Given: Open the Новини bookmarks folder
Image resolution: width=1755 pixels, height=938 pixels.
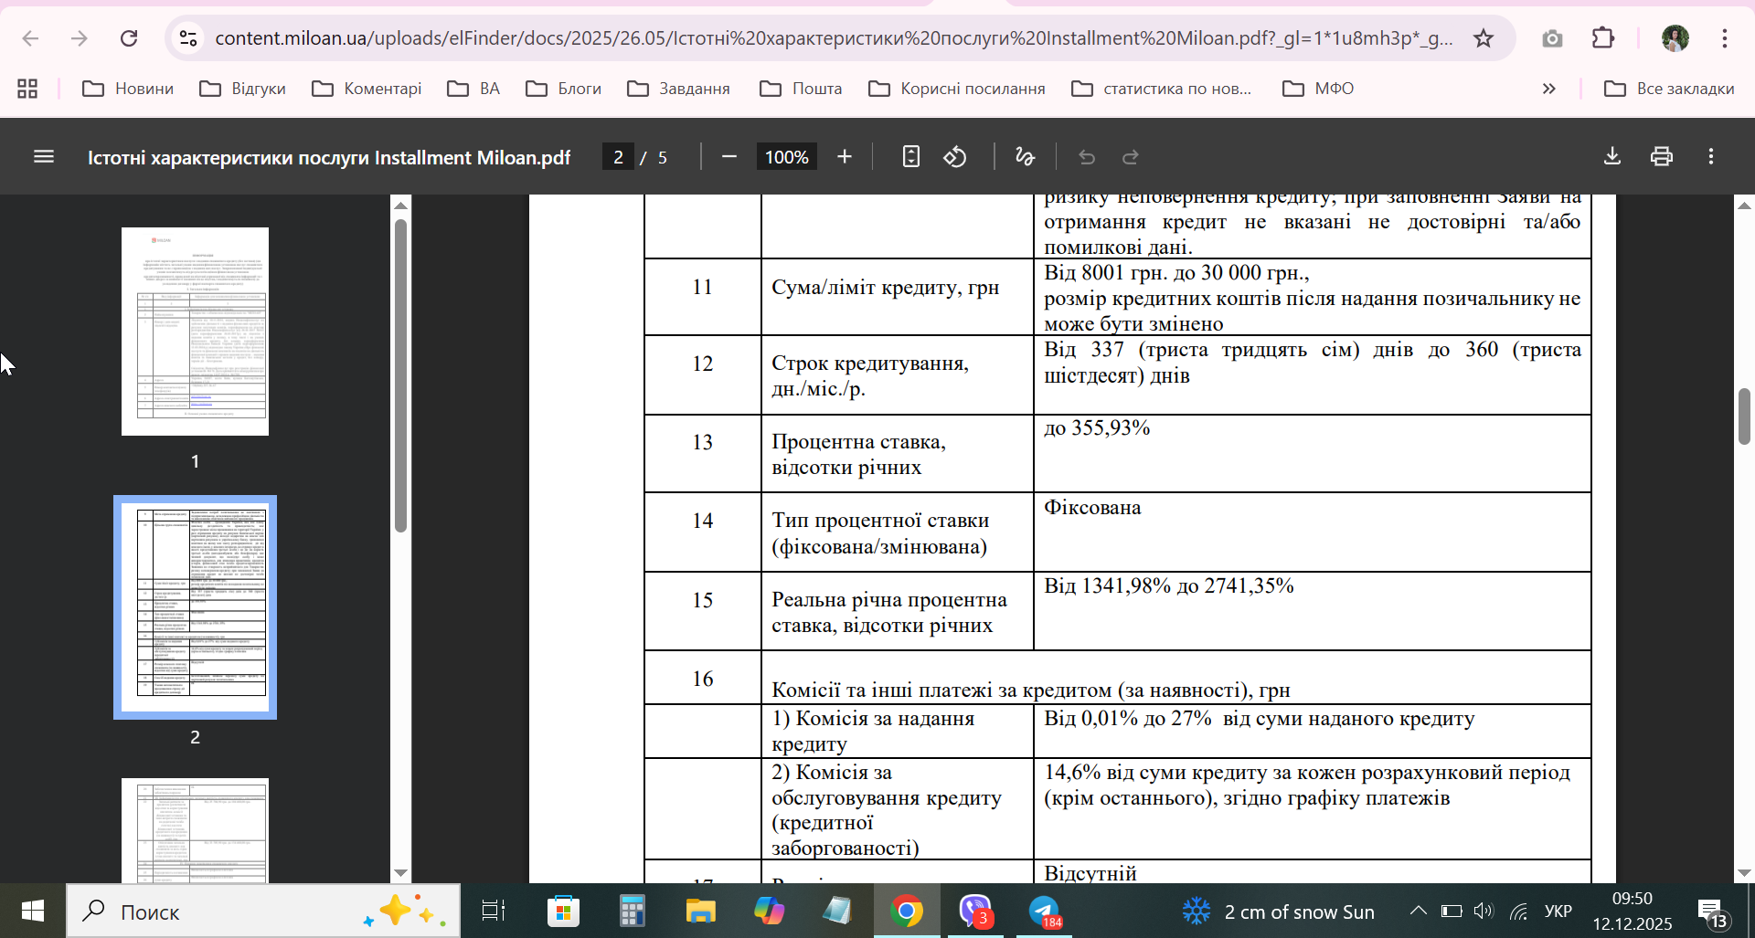Looking at the screenshot, I should (128, 89).
